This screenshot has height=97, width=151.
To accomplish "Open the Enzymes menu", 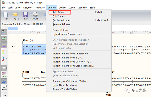I will tap(28, 8).
